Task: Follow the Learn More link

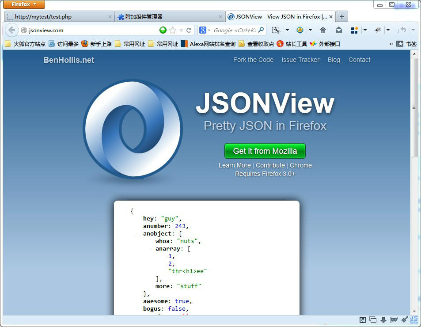Action: (235, 165)
